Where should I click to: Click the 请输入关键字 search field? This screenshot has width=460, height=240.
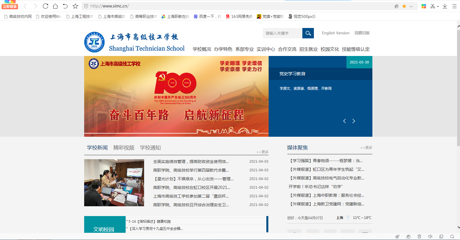[282, 33]
